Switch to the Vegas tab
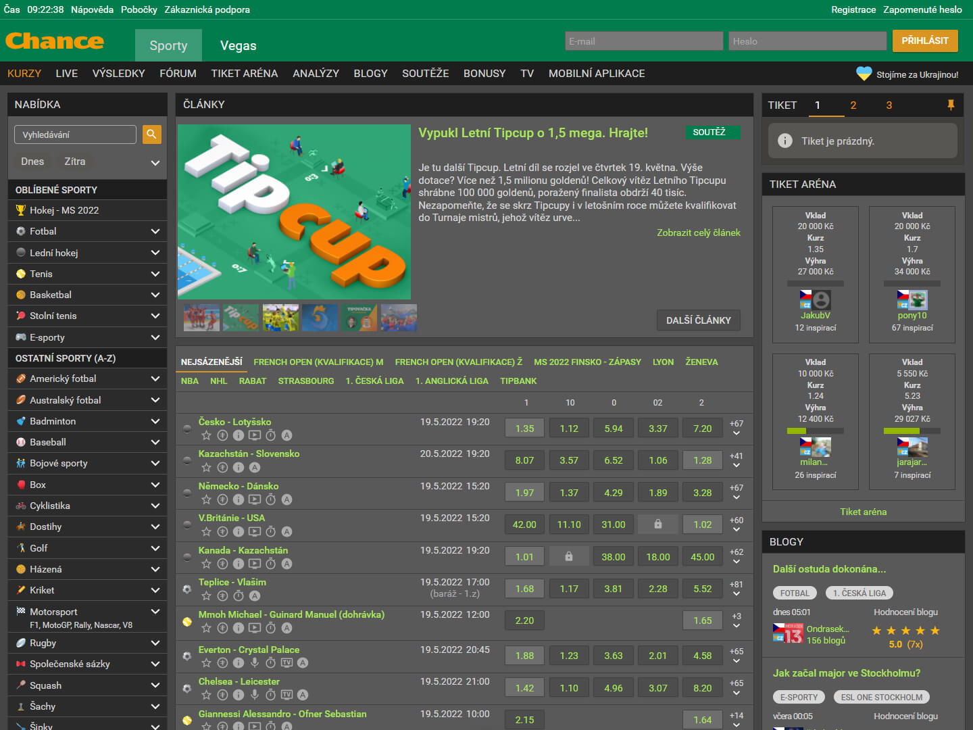Image resolution: width=973 pixels, height=730 pixels. point(239,45)
